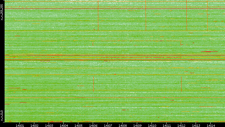Screen dimensions: 225x127
Task: Click the 14:09 time axis label
Action: point(137,125)
